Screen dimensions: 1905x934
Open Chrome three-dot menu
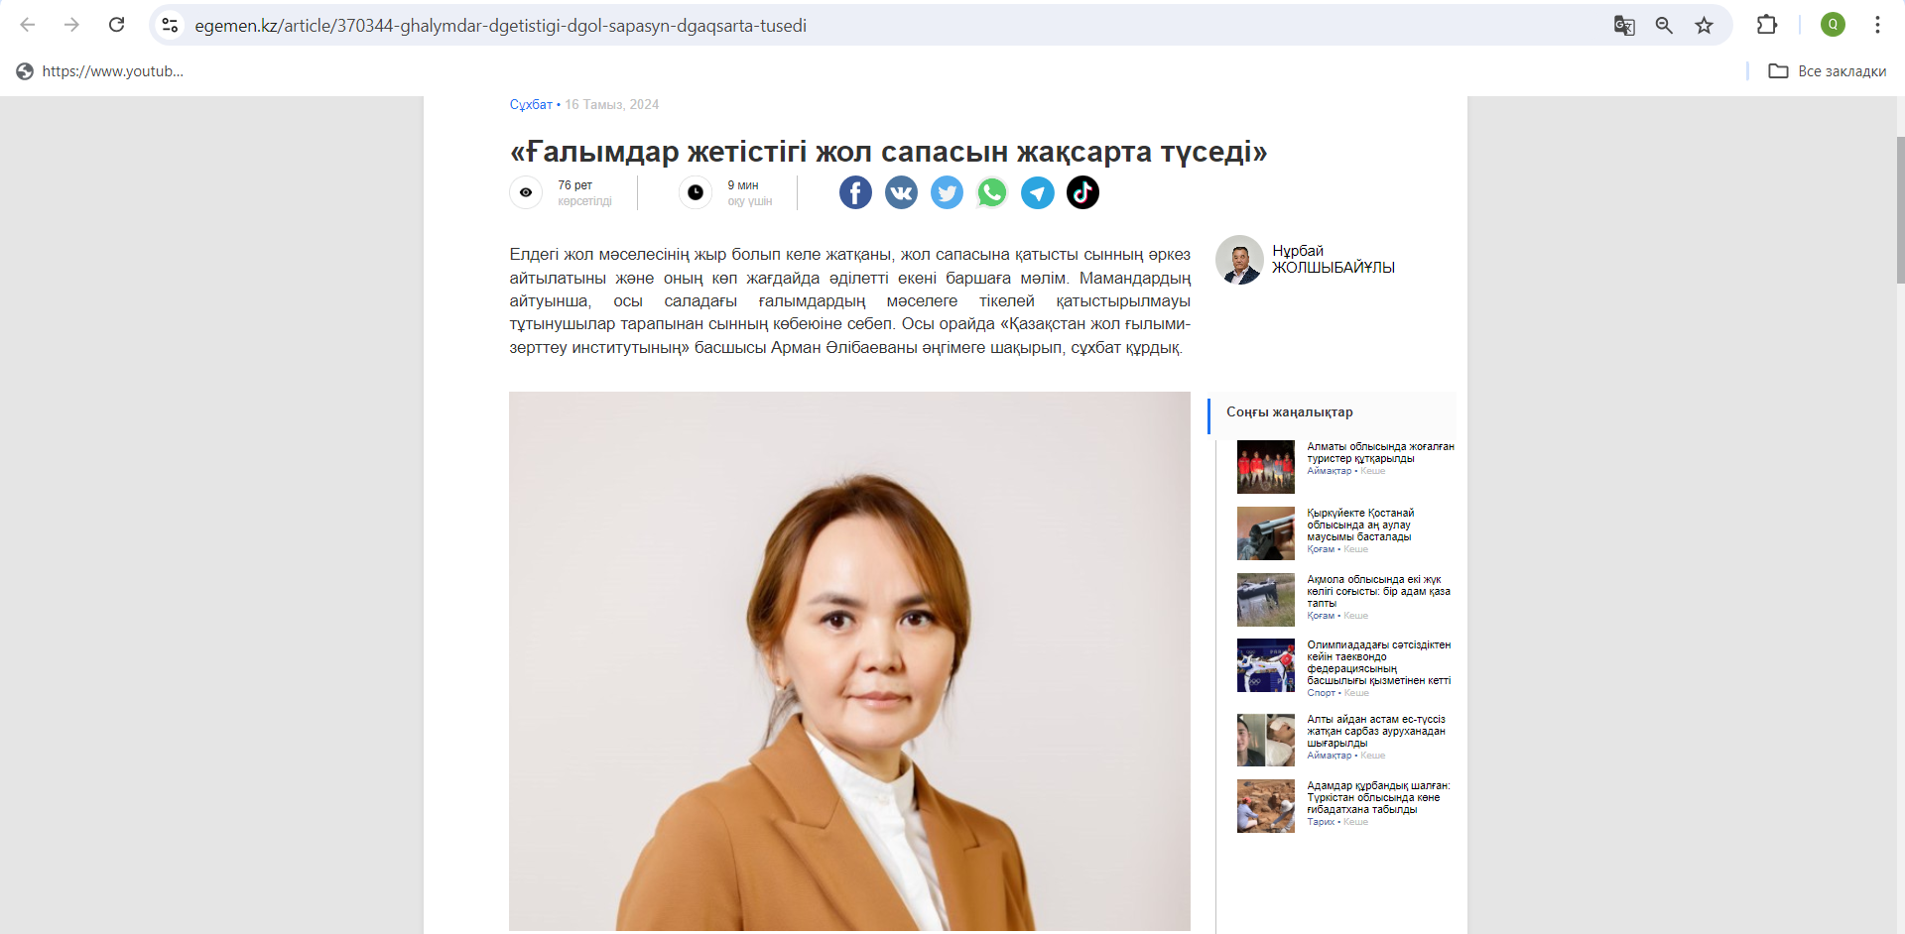pos(1877,25)
